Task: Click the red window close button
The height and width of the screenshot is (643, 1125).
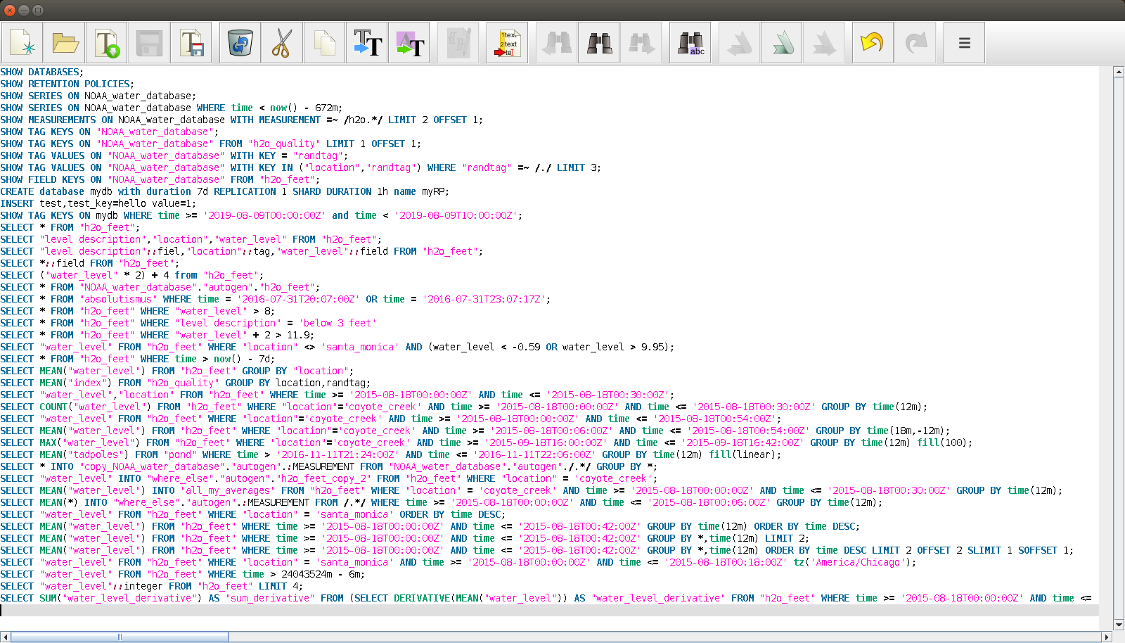Action: 10,10
